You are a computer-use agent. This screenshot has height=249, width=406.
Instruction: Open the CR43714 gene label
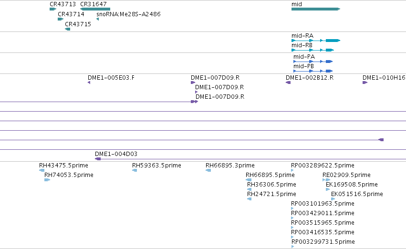point(71,14)
